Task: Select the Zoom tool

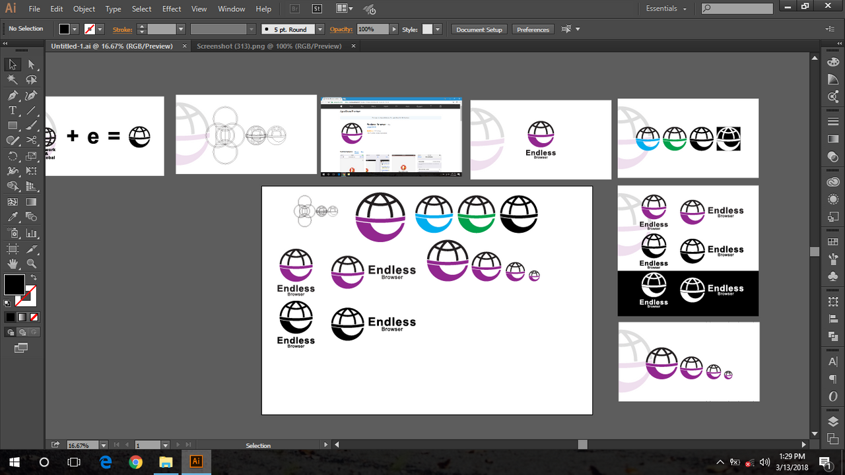Action: [31, 263]
